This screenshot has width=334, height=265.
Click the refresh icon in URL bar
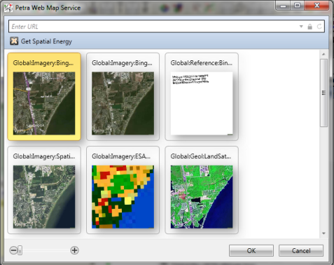point(319,27)
